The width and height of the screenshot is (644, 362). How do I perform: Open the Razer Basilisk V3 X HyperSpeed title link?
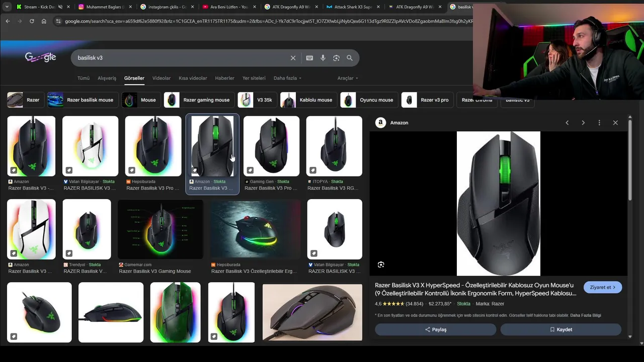tap(475, 289)
